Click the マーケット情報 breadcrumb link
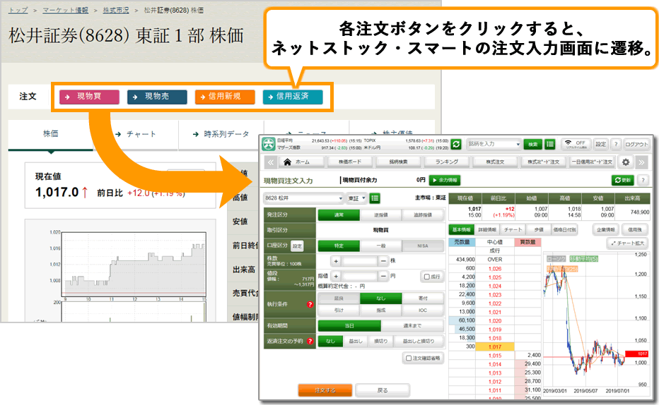 coord(65,10)
